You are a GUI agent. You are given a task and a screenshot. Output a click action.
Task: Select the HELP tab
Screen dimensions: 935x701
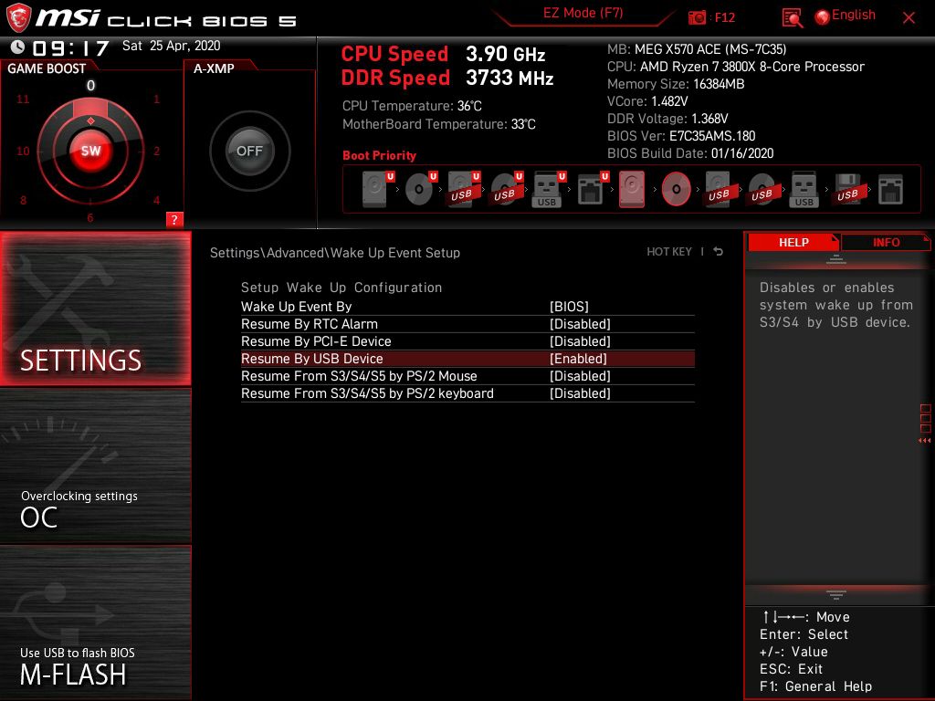pos(793,242)
